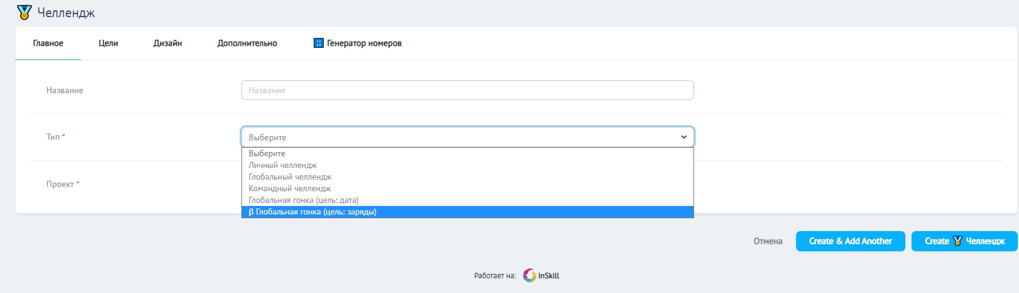Choose Командный челлендж as the type
This screenshot has height=293, width=1019.
289,189
